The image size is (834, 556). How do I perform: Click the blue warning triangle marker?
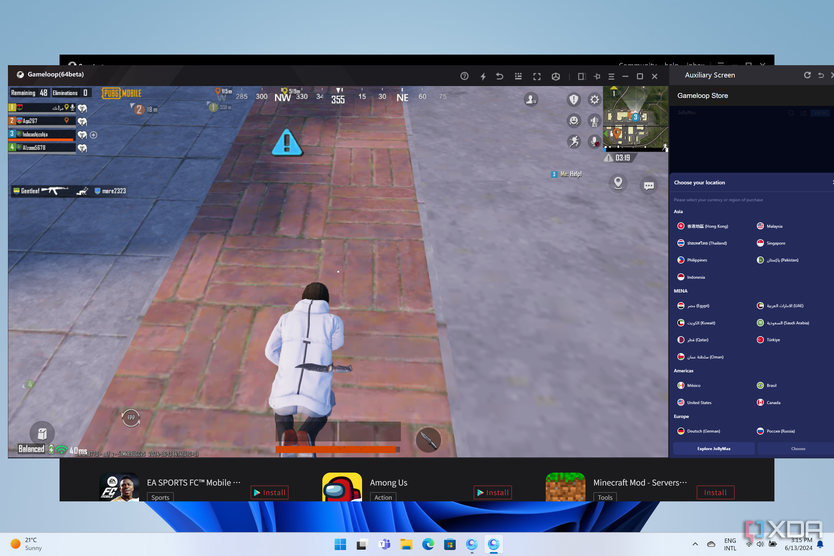(x=287, y=143)
